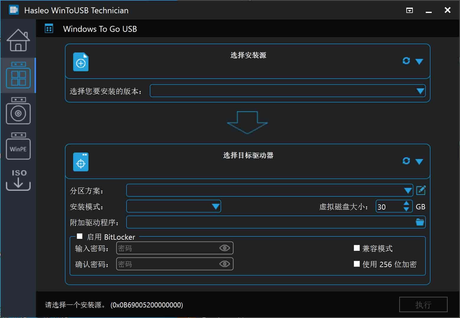This screenshot has width=460, height=318.
Task: Open the ISO download sidebar icon
Action: click(x=18, y=180)
